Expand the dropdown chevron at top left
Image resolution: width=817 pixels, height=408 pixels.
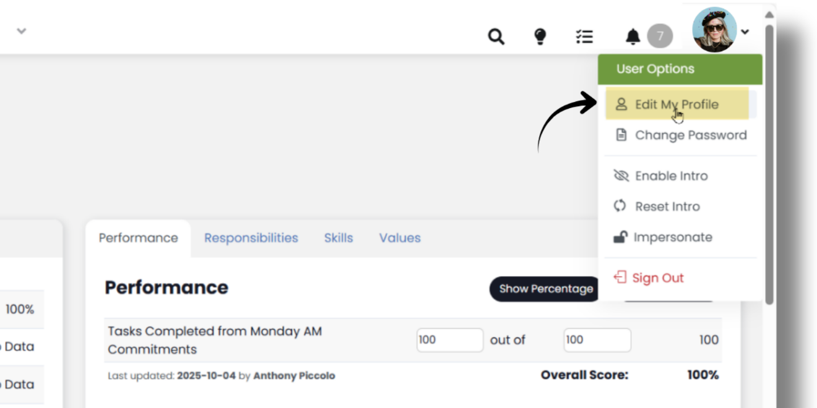[x=21, y=31]
